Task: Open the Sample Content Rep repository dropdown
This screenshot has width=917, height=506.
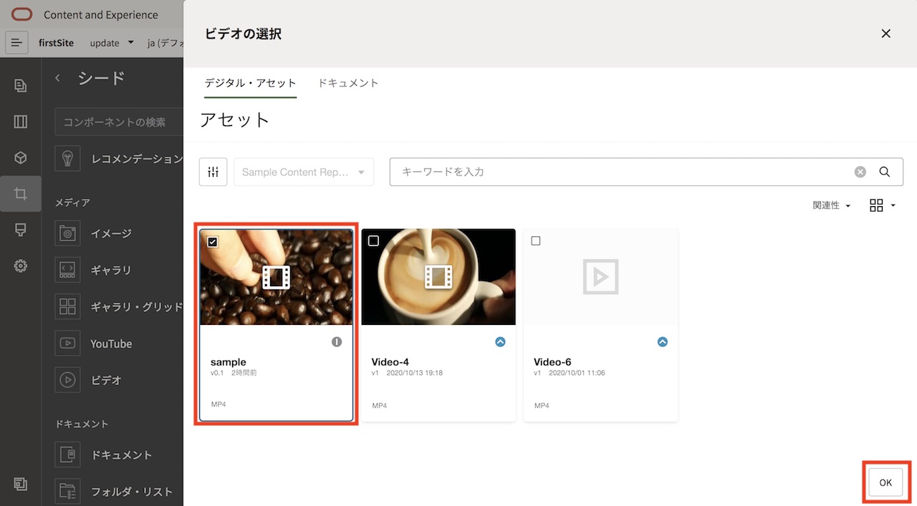Action: click(x=303, y=172)
